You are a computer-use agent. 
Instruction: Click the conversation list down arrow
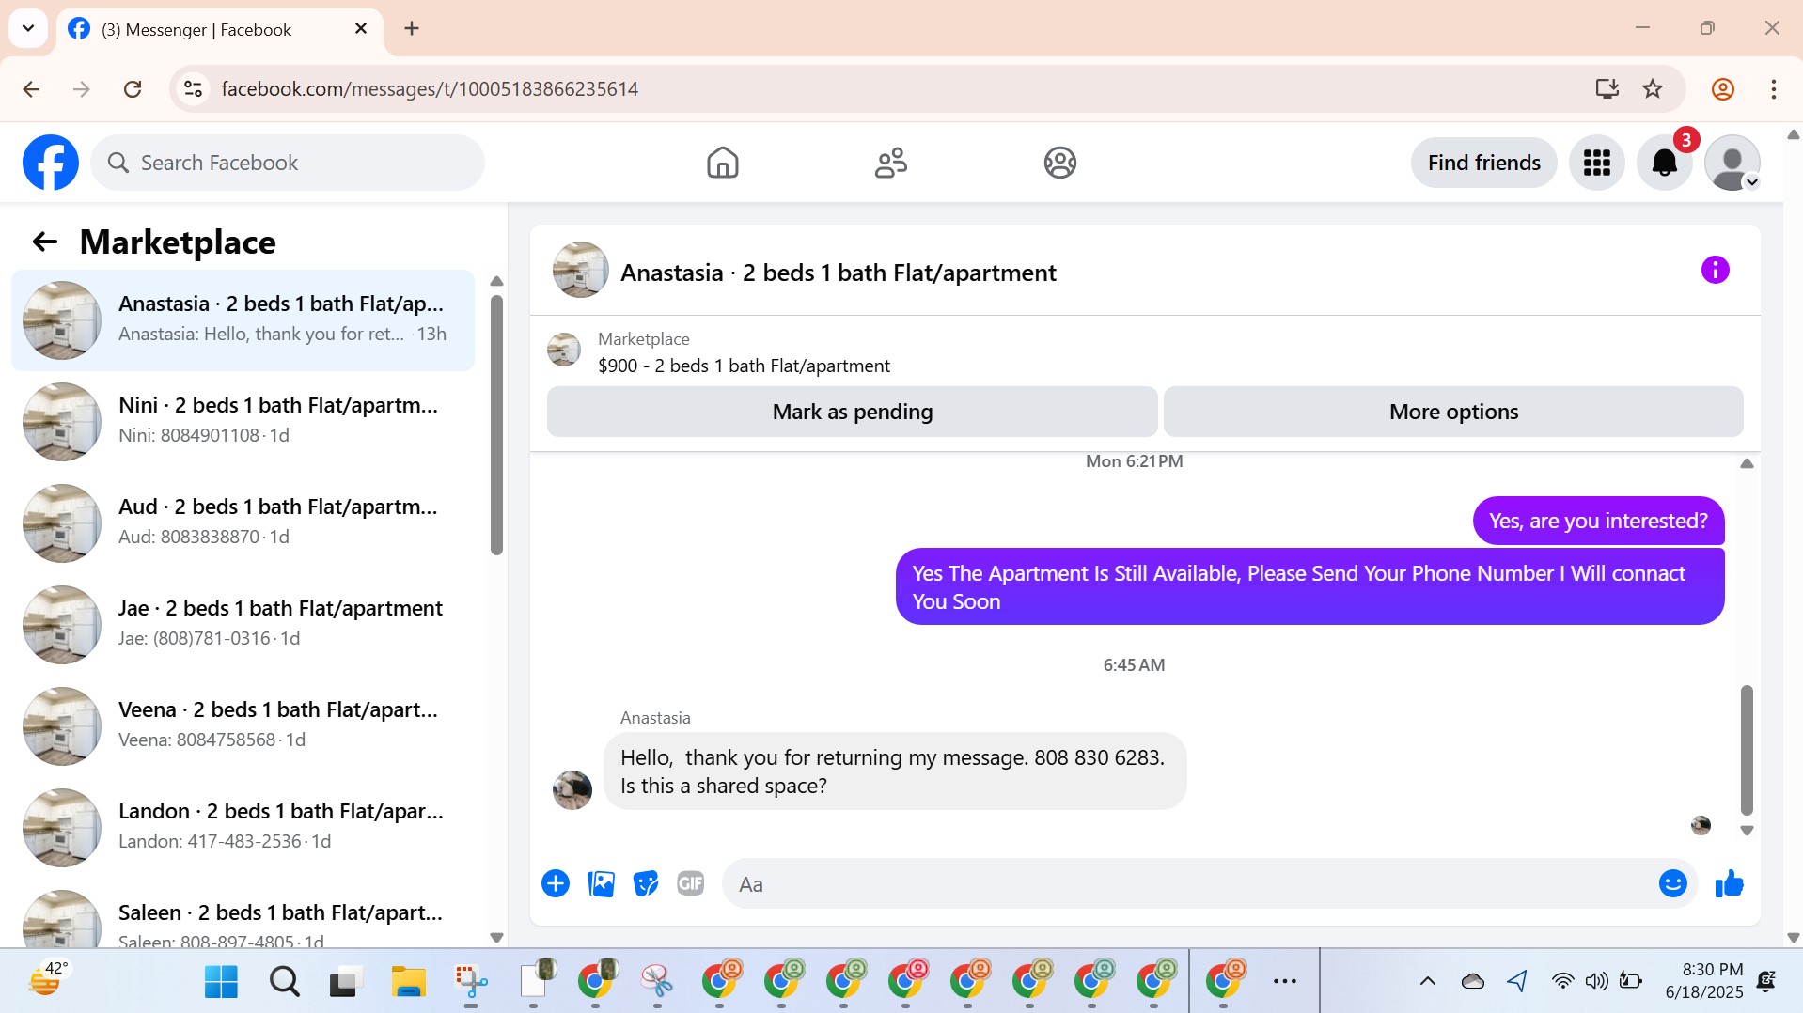tap(496, 938)
